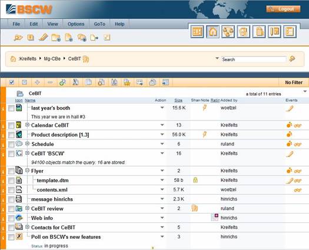Click the home icon before Kreifelts breadcrumb
The image size is (309, 250).
tap(13, 59)
